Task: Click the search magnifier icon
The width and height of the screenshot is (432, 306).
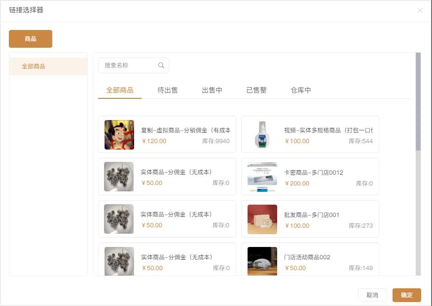Action: pos(161,65)
